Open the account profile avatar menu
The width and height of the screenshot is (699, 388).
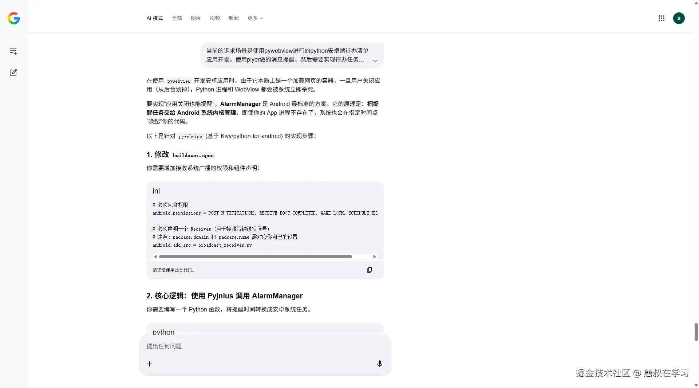coord(679,18)
